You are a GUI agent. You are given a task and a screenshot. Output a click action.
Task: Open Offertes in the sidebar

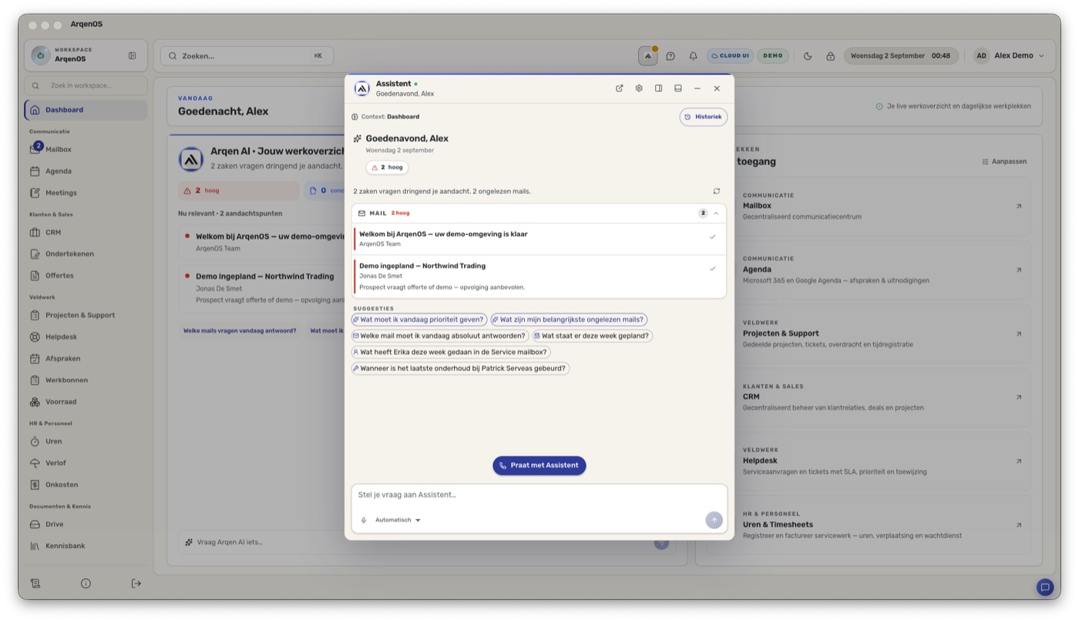point(86,276)
